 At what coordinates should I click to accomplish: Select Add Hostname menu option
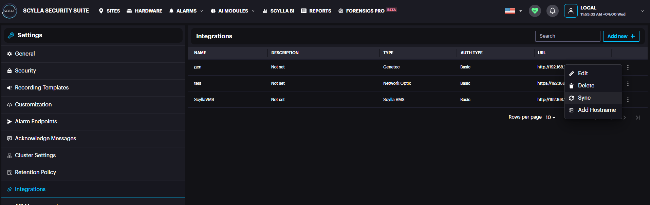coord(596,110)
